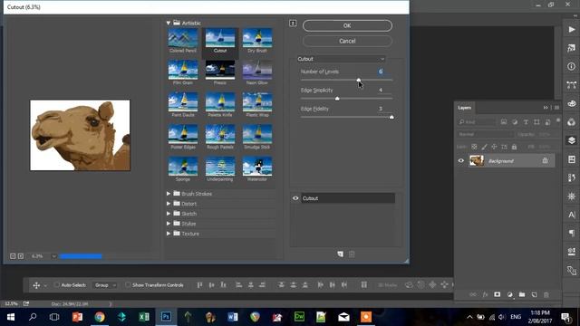Zoom in the preview with plus button
This screenshot has height=326, width=580.
[x=21, y=256]
